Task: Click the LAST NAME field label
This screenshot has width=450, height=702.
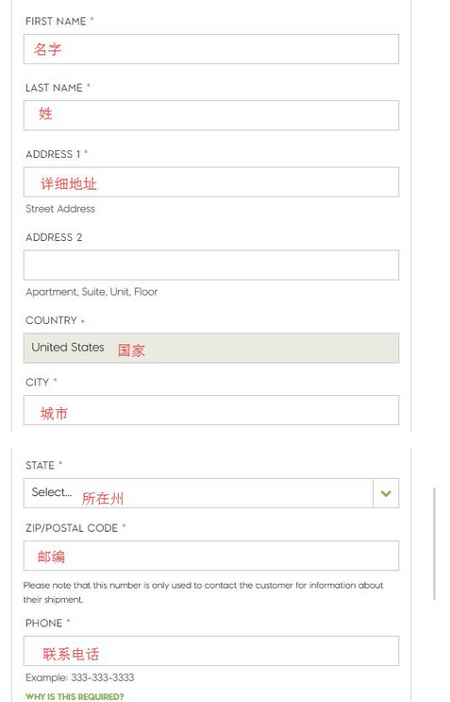Action: click(x=54, y=88)
